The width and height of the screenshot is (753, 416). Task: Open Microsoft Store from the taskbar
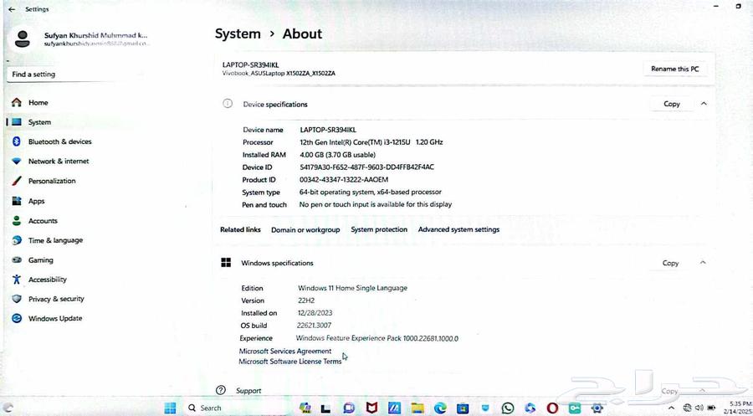coord(463,408)
